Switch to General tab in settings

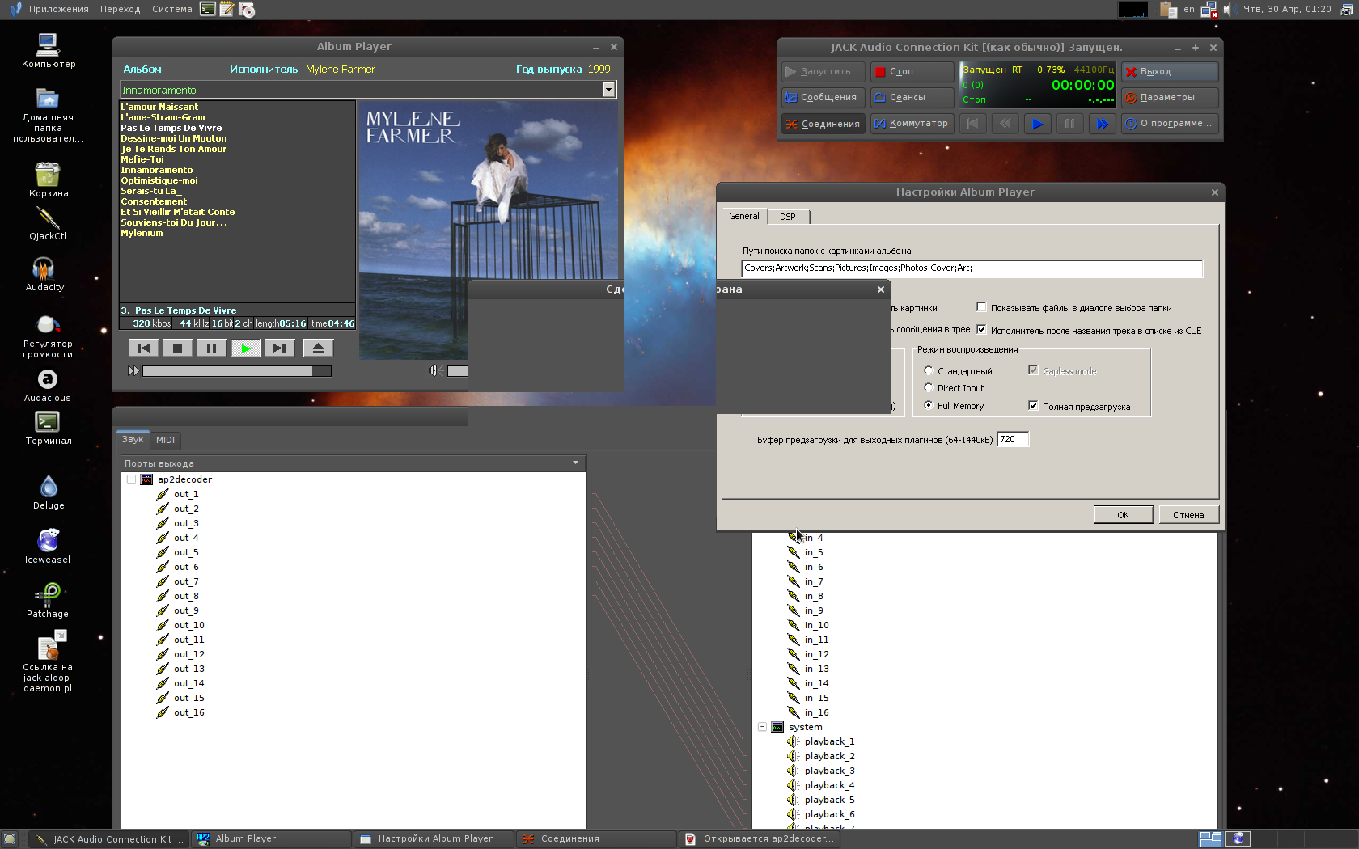click(744, 216)
